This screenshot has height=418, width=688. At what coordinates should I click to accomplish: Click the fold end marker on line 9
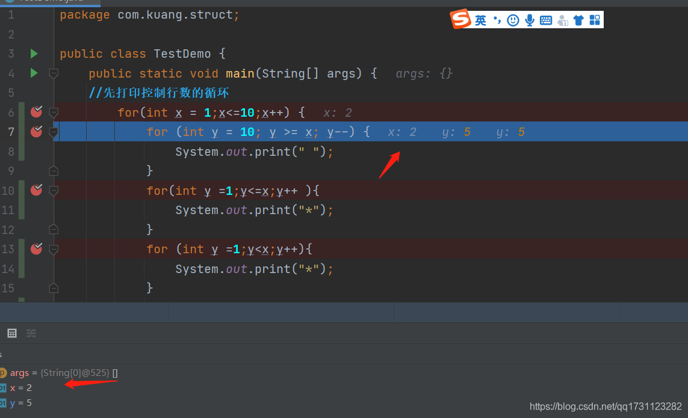54,171
